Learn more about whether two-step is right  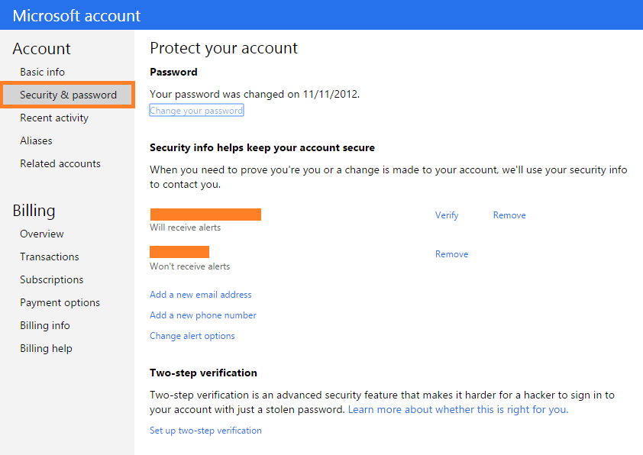click(458, 409)
